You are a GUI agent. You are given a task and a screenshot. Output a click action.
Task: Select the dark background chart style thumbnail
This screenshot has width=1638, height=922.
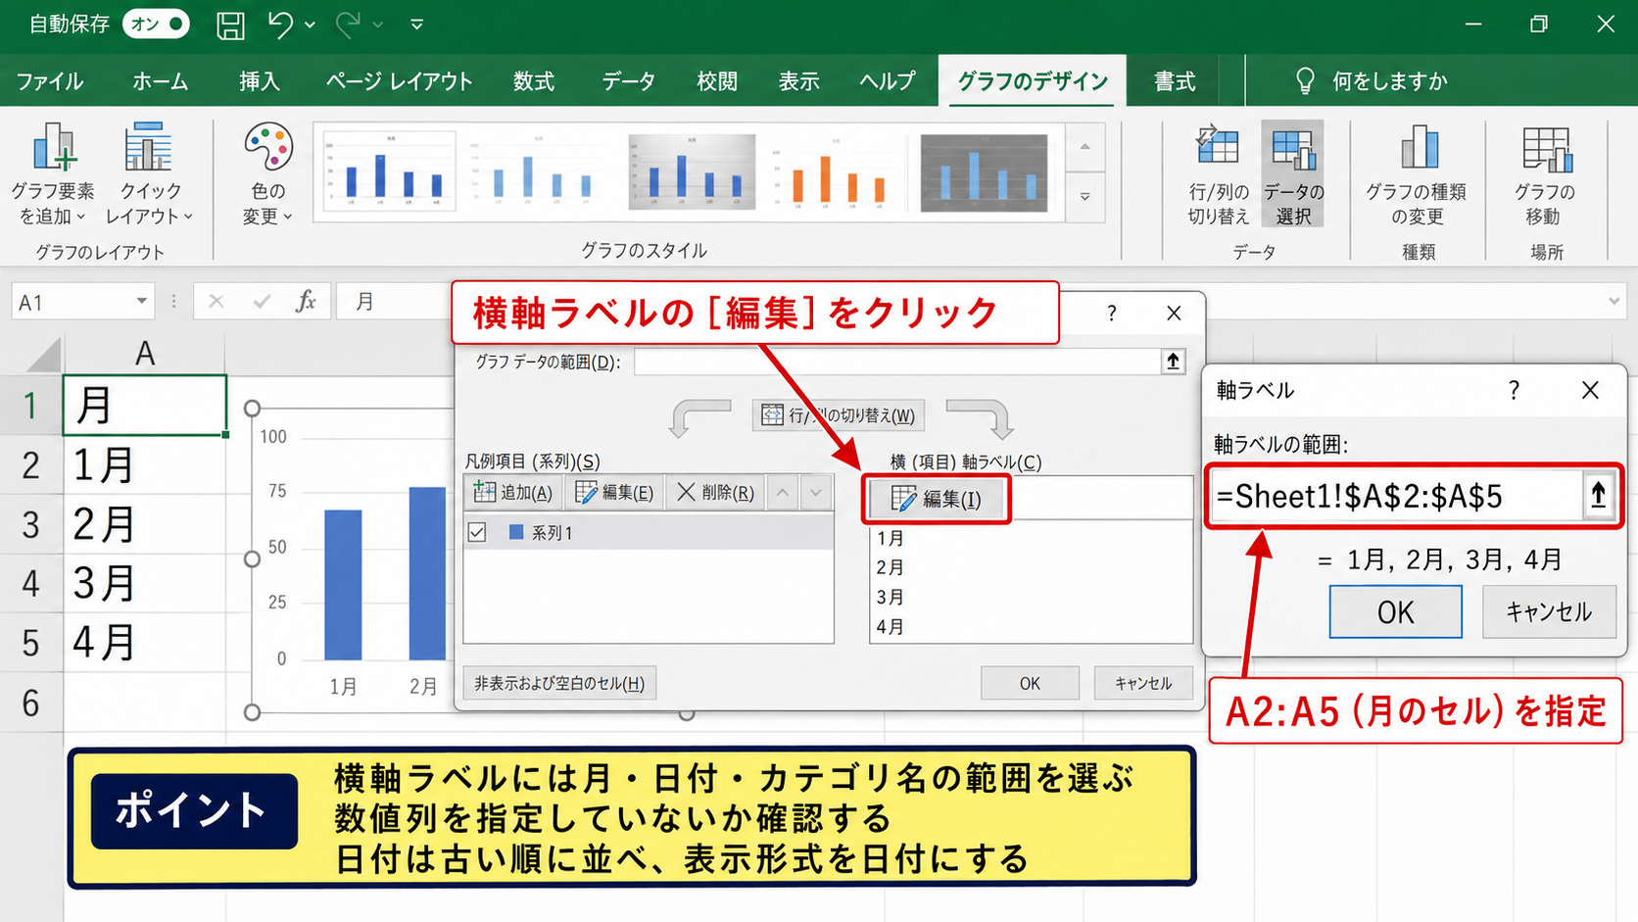pos(984,173)
